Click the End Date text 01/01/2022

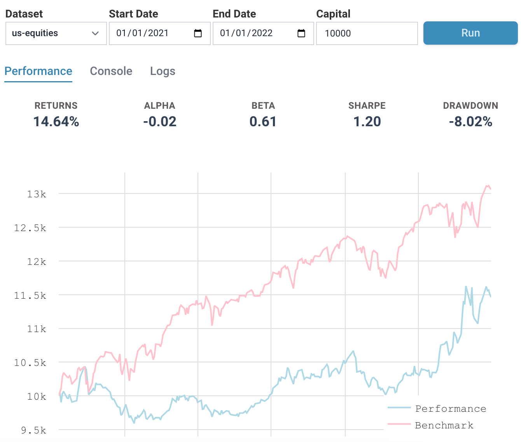coord(246,33)
